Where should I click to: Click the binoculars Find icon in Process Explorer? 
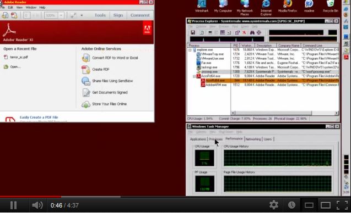[x=252, y=32]
